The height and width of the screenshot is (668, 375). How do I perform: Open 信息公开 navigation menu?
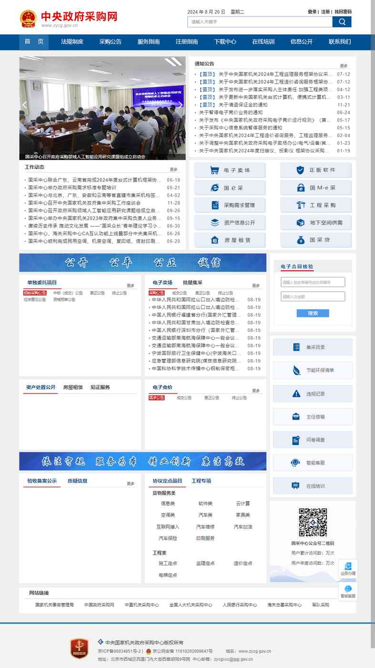302,42
